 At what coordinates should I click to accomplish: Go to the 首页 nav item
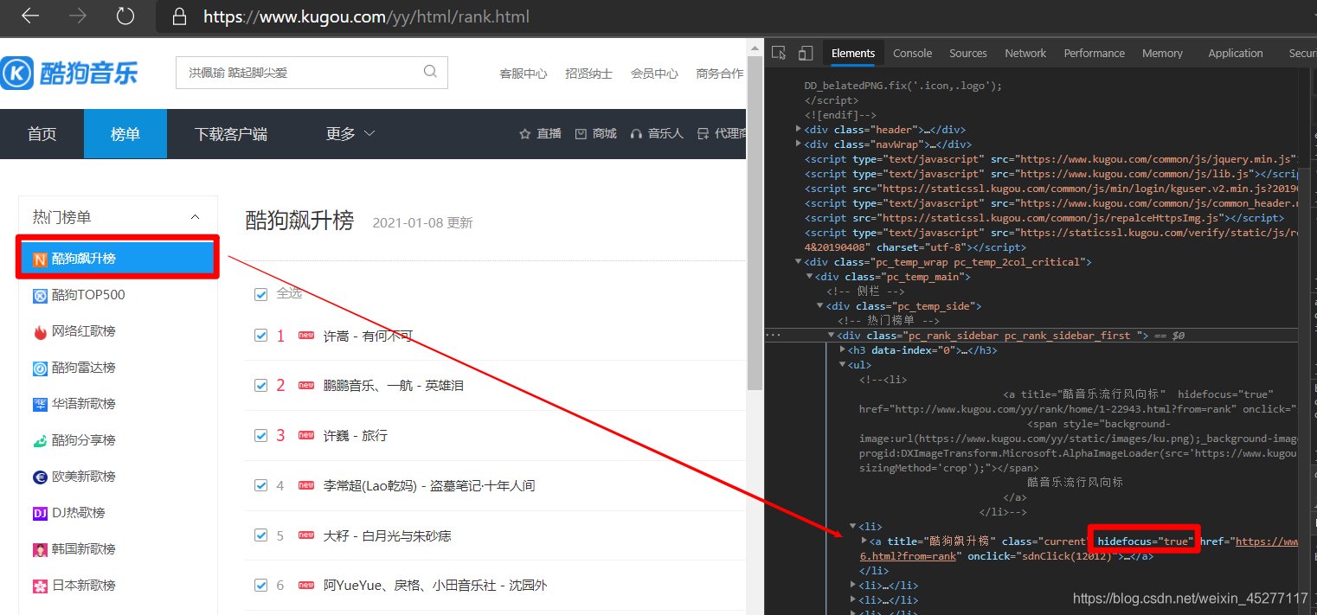pos(42,134)
